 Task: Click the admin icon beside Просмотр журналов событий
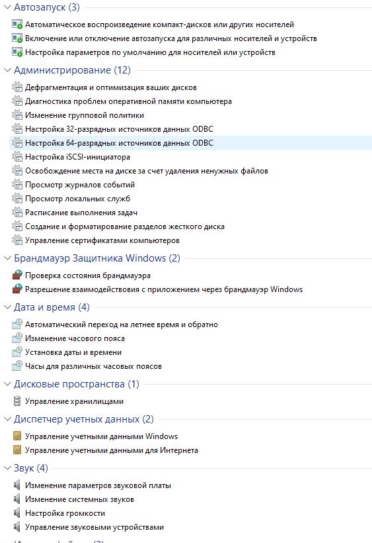point(17,185)
